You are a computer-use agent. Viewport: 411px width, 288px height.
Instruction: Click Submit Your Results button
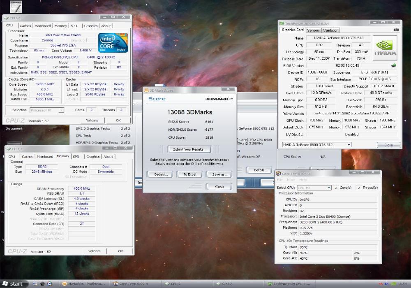[190, 149]
